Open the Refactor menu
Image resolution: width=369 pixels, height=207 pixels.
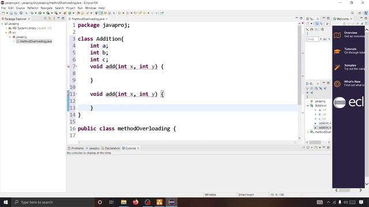(32, 8)
